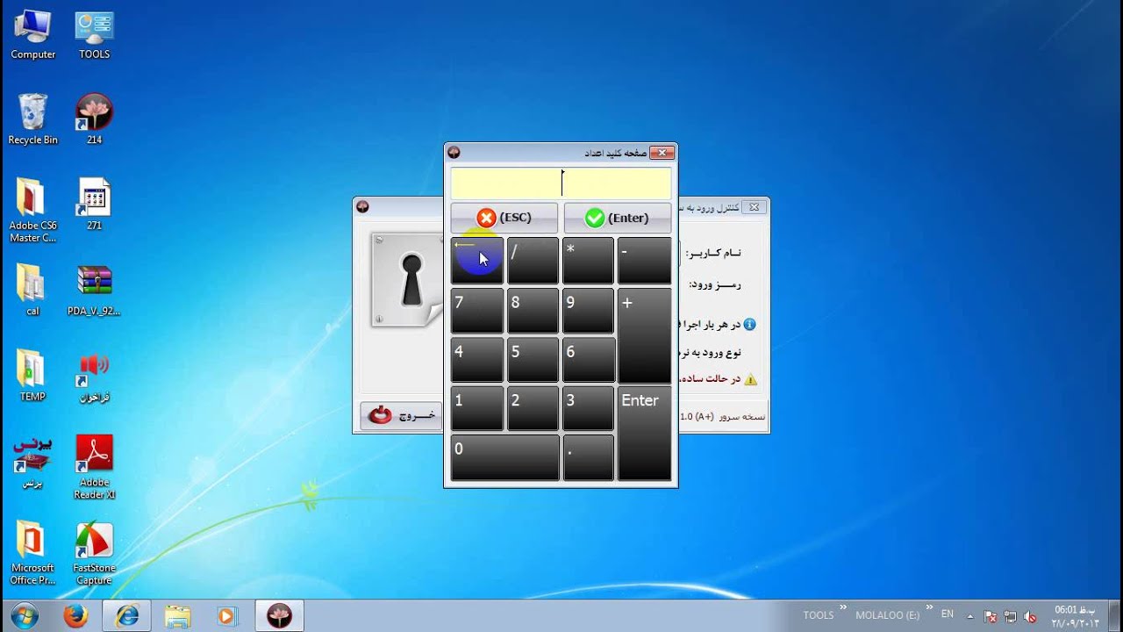Image resolution: width=1123 pixels, height=632 pixels.
Task: Click the minus (-) key
Action: pyautogui.click(x=644, y=261)
